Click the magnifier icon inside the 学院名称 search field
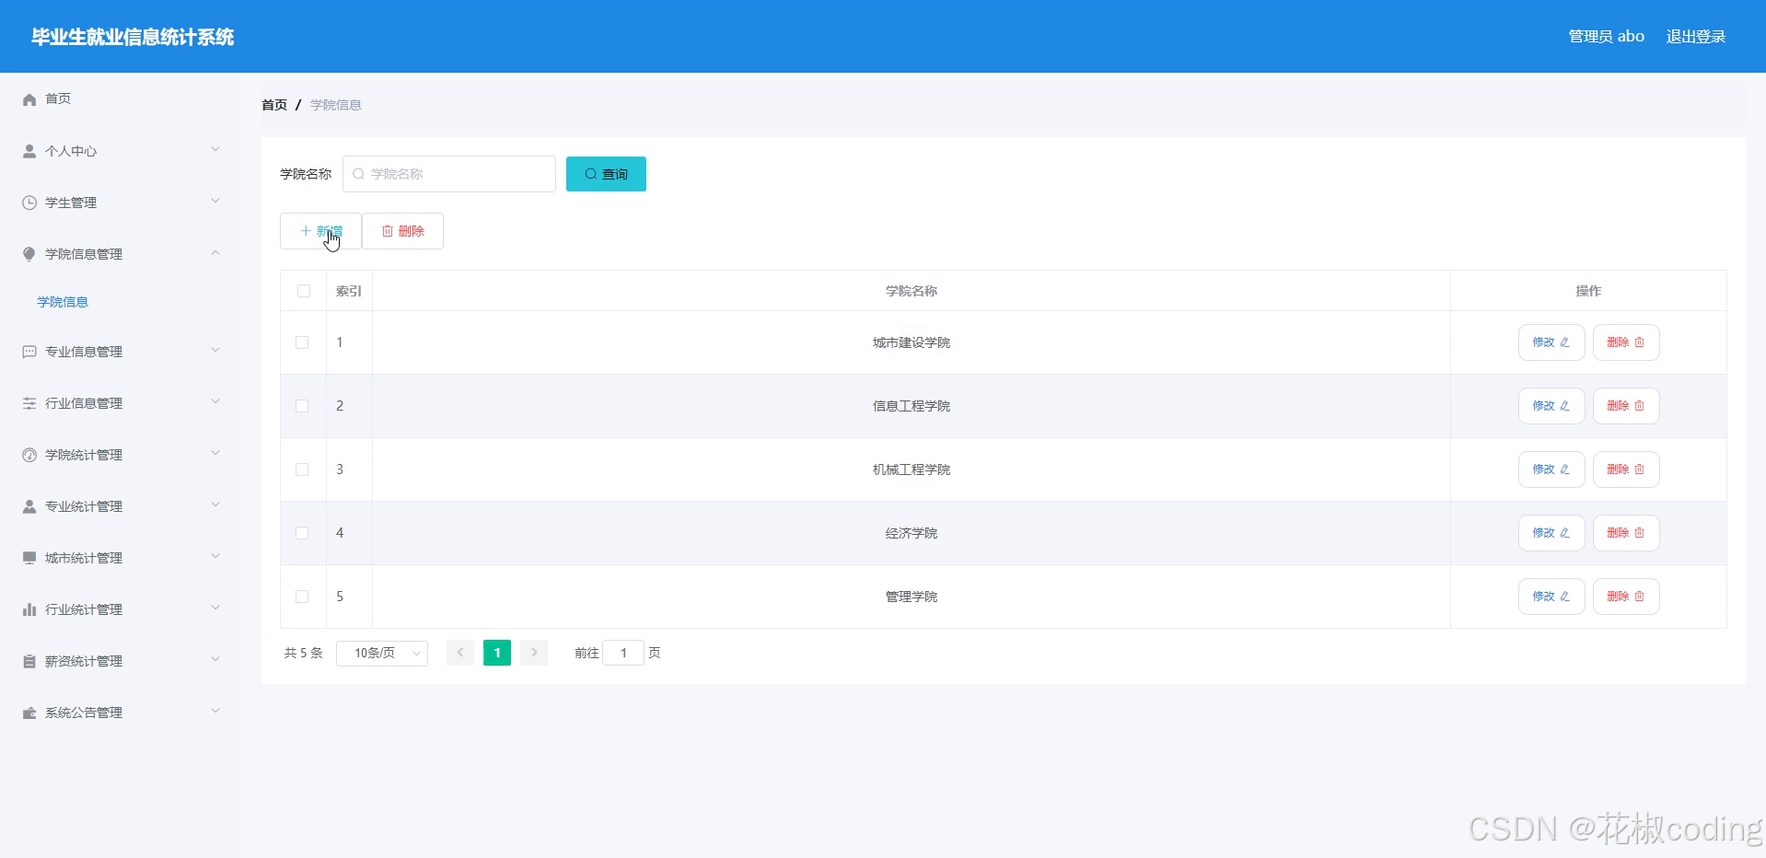Image resolution: width=1766 pixels, height=858 pixels. point(359,174)
